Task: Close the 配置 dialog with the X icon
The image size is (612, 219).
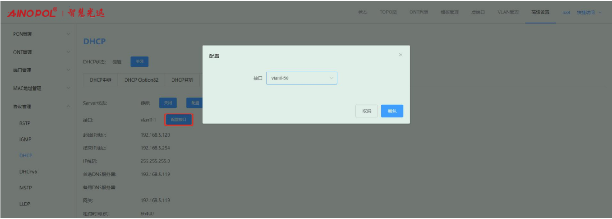Action: click(400, 55)
